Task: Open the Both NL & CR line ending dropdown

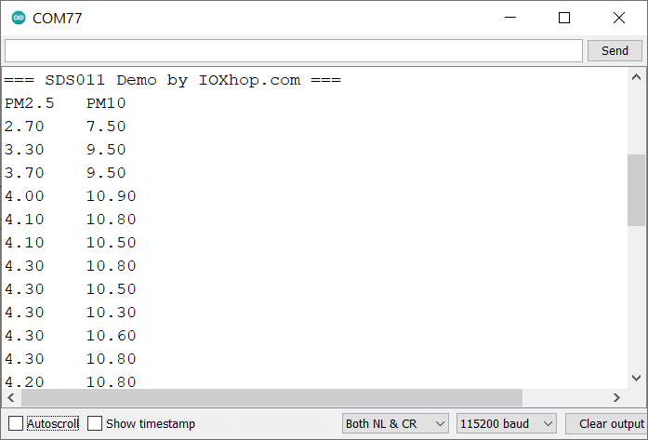Action: coord(395,423)
